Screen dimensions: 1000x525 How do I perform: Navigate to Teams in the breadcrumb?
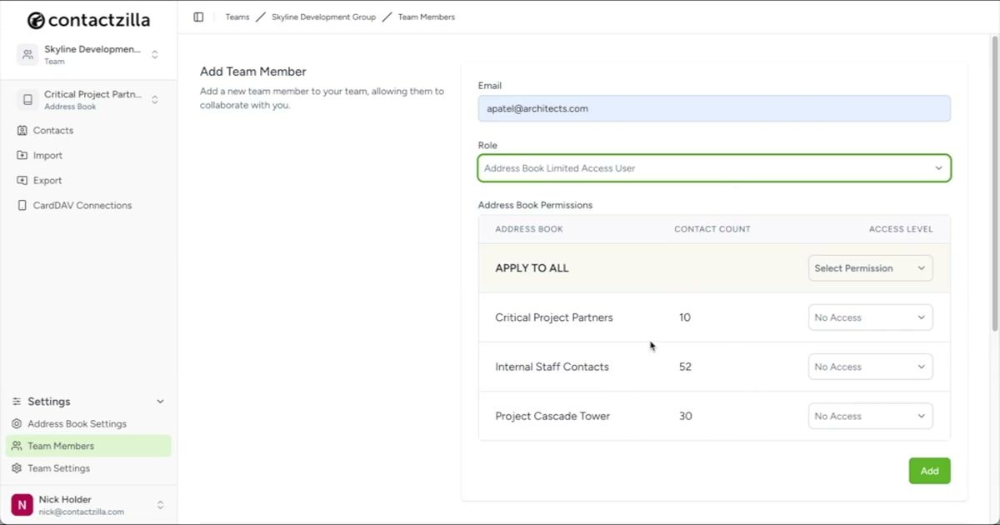coord(237,17)
